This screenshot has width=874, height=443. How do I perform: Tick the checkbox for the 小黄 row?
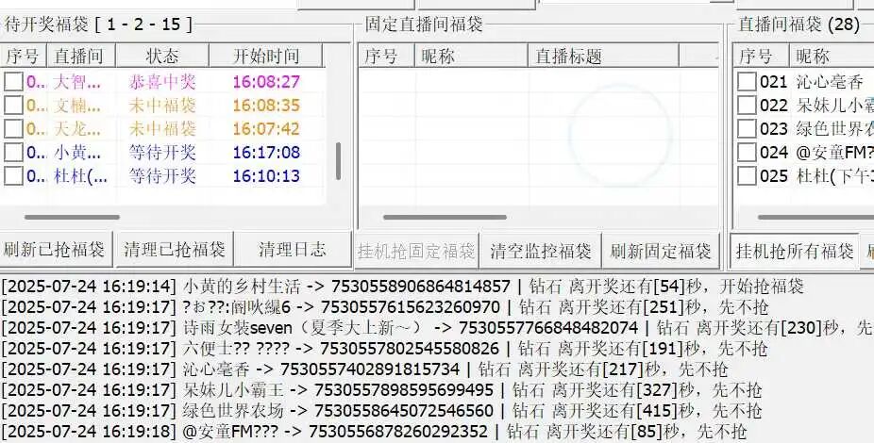coord(13,152)
